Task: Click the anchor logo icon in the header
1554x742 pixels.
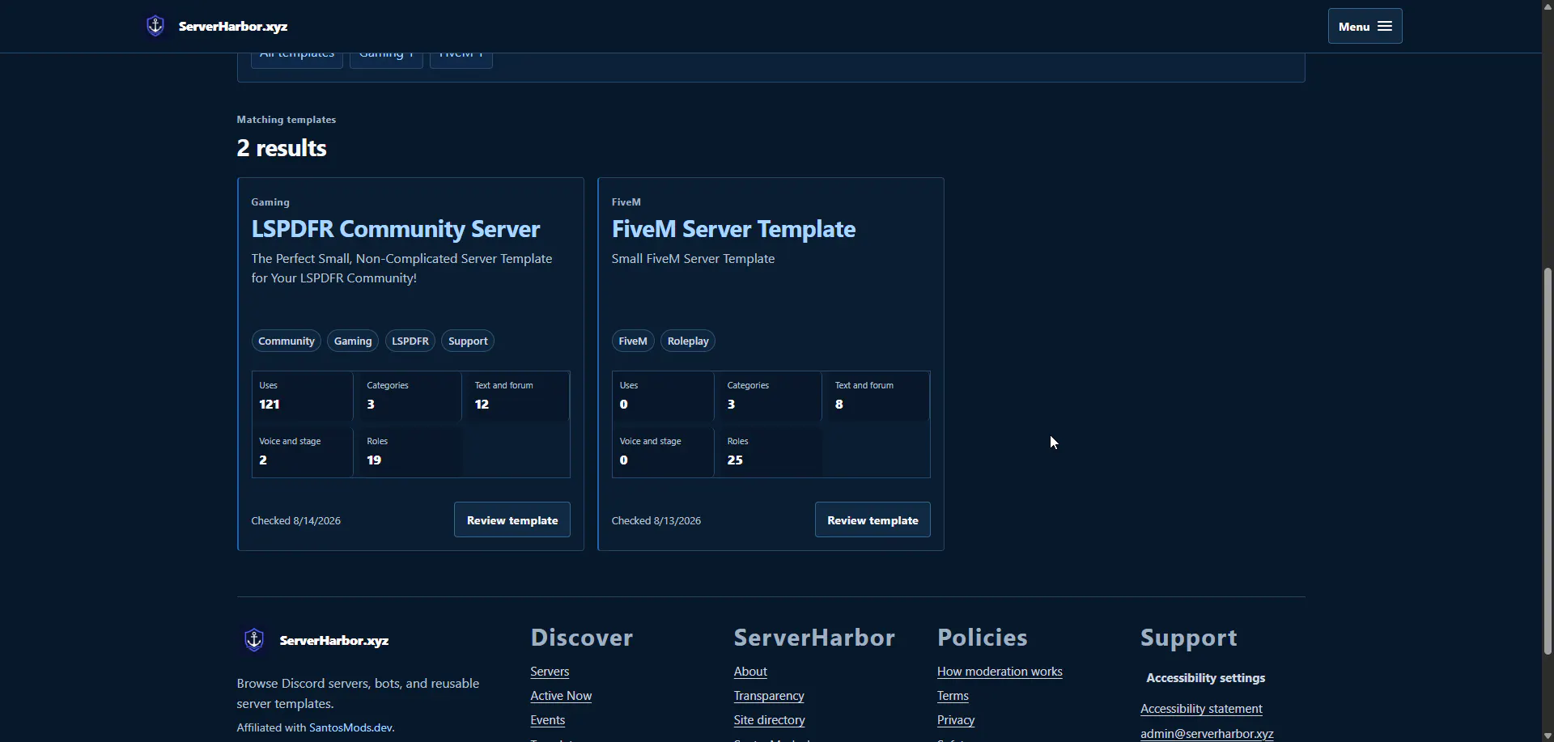Action: tap(155, 26)
